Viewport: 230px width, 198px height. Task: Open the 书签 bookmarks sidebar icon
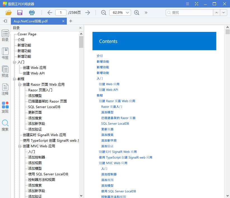click(x=5, y=53)
